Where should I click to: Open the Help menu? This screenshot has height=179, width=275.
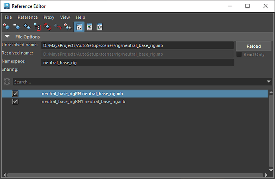click(81, 18)
